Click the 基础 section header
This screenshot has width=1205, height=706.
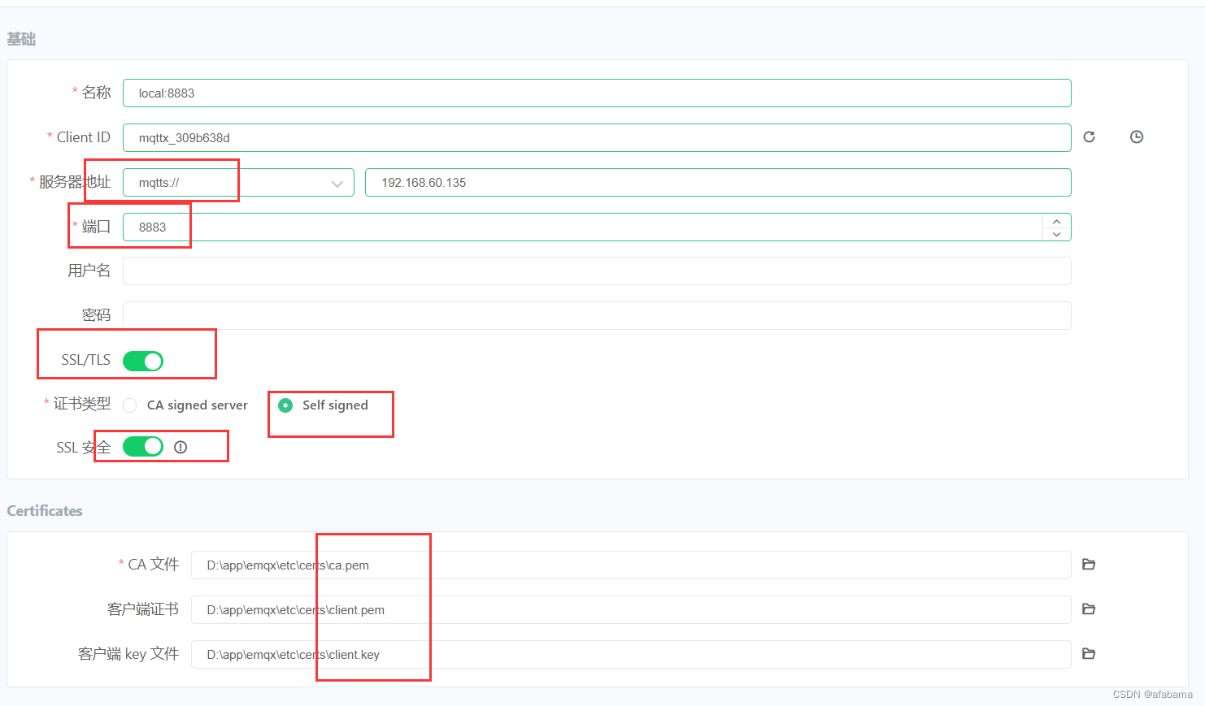click(x=20, y=38)
